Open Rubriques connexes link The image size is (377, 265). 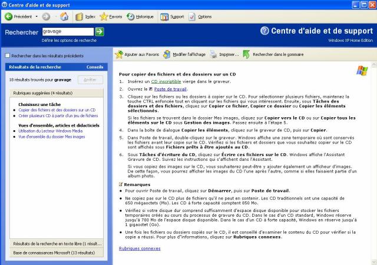pyautogui.click(x=140, y=249)
